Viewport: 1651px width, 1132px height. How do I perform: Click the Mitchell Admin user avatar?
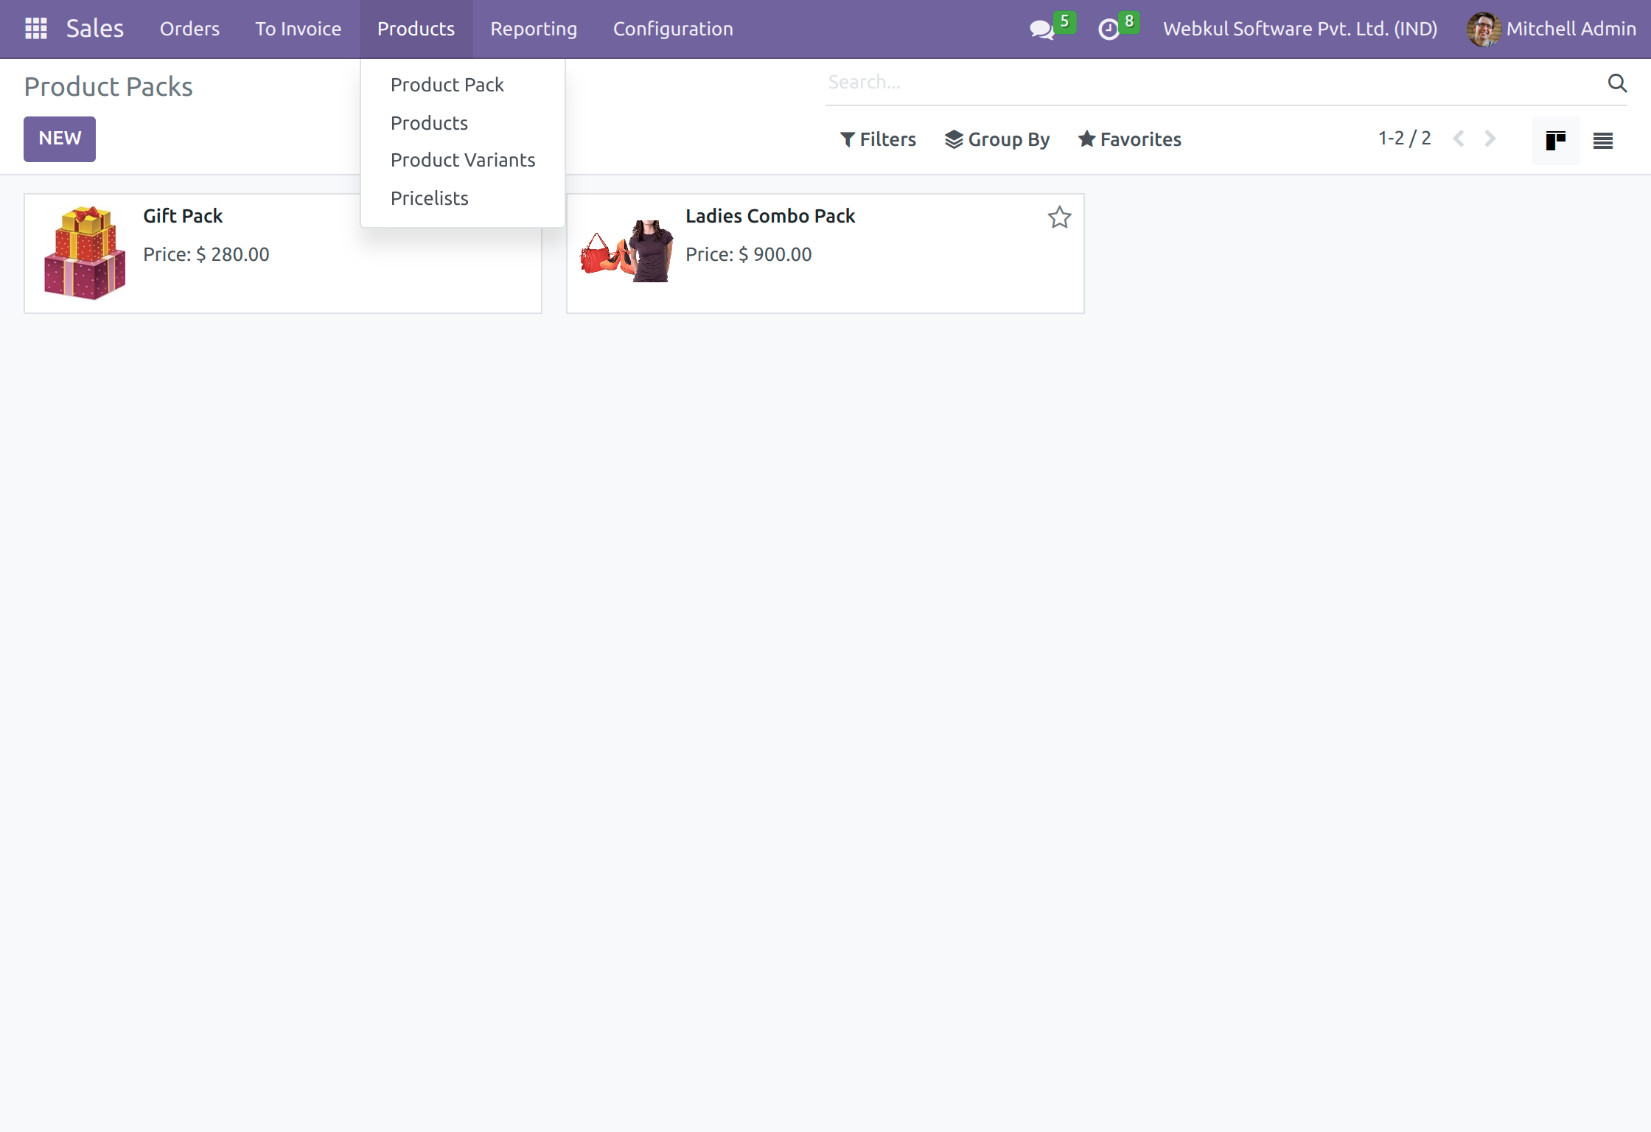[x=1483, y=29]
